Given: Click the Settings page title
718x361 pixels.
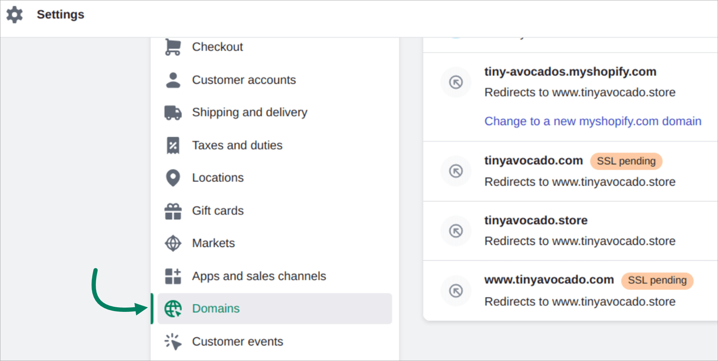Looking at the screenshot, I should click(60, 15).
